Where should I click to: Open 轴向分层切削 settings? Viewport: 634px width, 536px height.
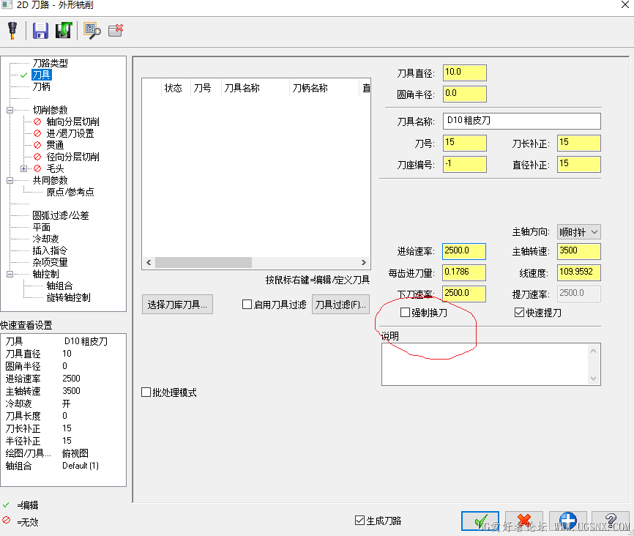(x=72, y=122)
